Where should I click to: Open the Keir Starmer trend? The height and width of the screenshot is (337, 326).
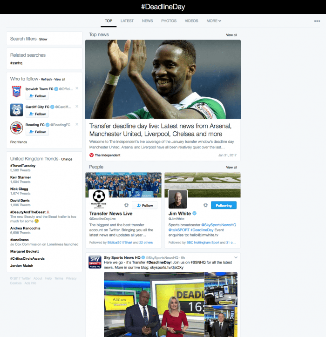pos(20,177)
